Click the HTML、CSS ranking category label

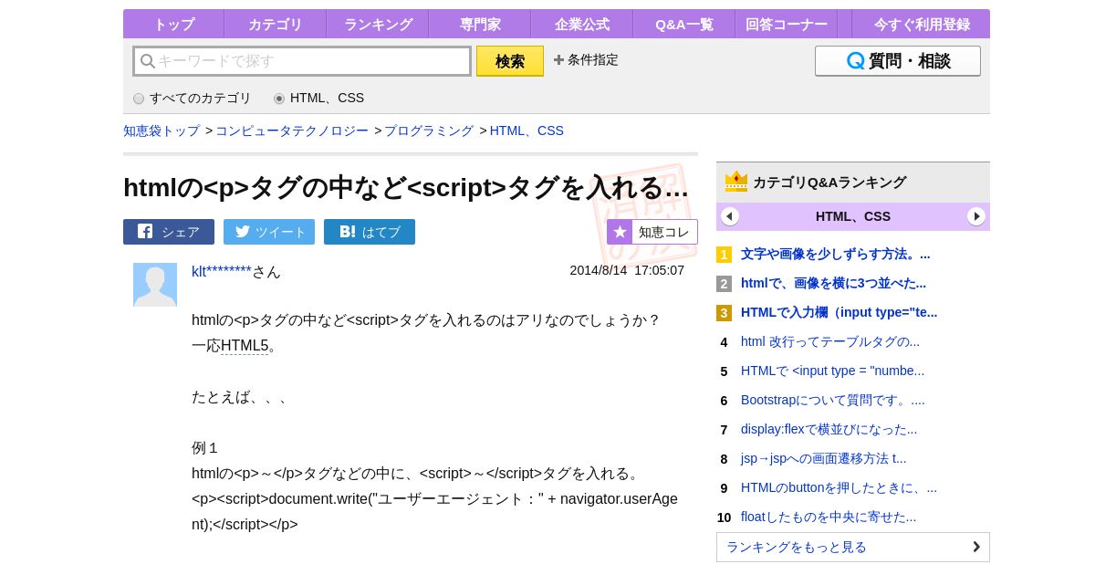tap(853, 216)
